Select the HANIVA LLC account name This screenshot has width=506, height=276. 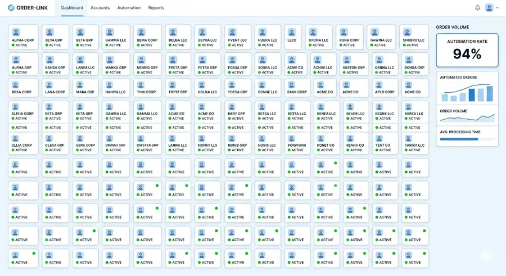[115, 92]
